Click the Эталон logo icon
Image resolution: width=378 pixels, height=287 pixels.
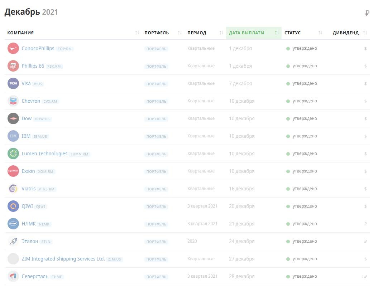click(x=13, y=241)
